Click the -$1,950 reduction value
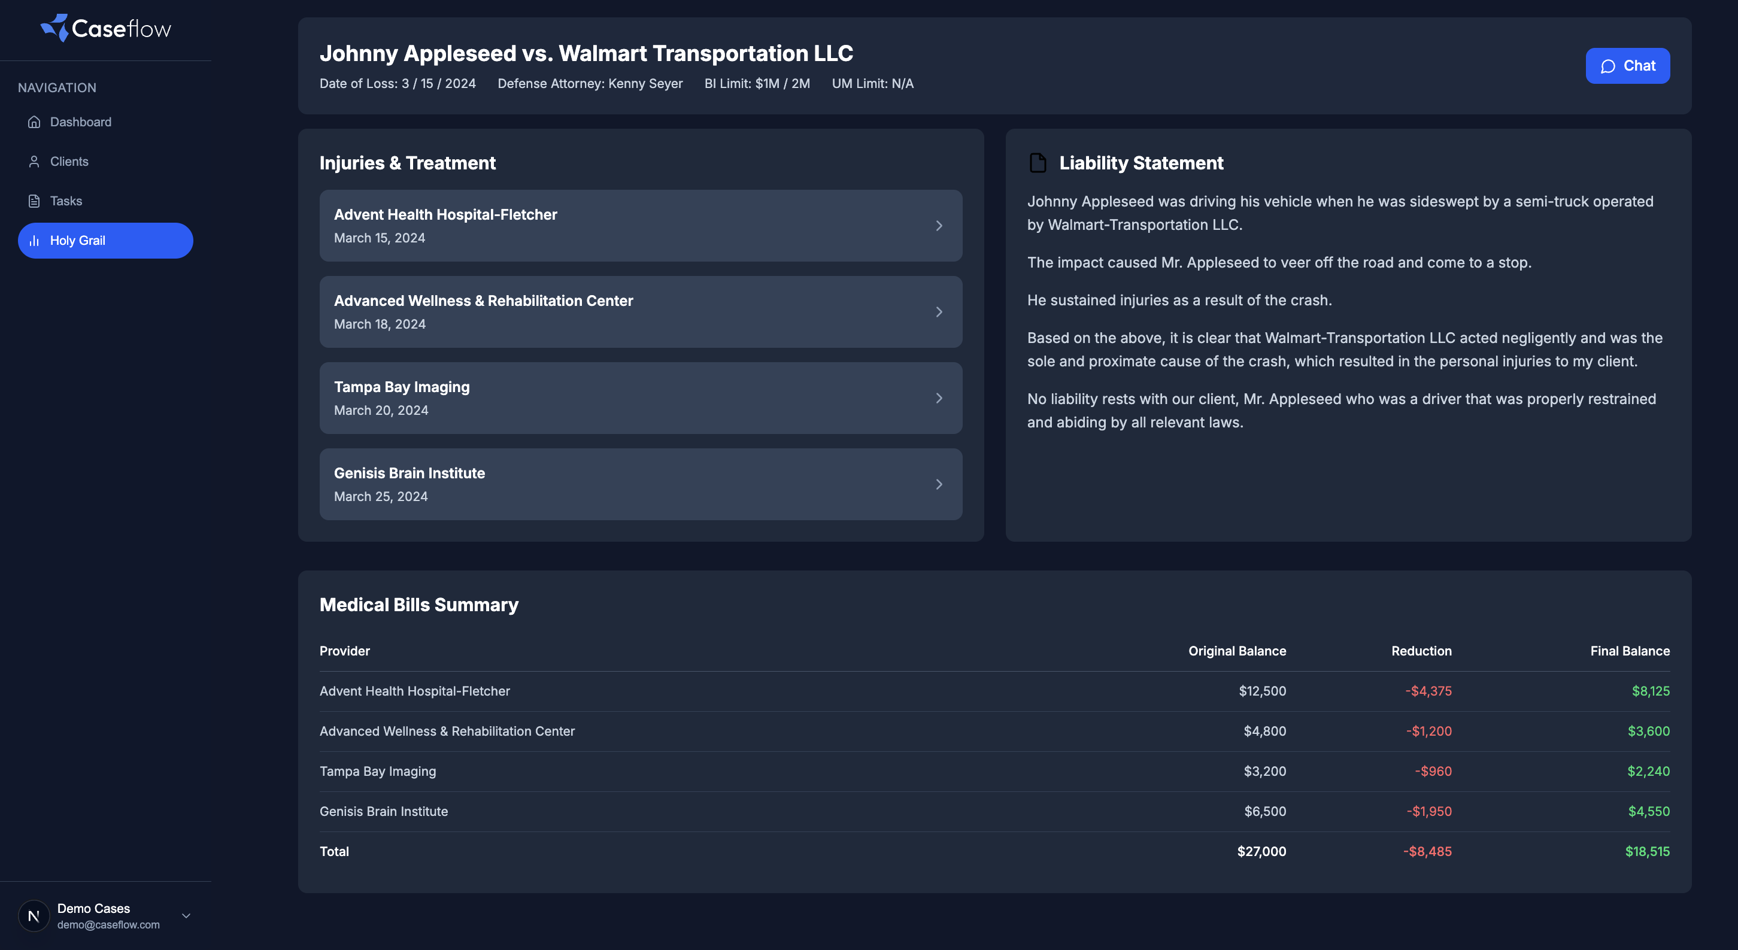The image size is (1738, 950). pyautogui.click(x=1429, y=811)
